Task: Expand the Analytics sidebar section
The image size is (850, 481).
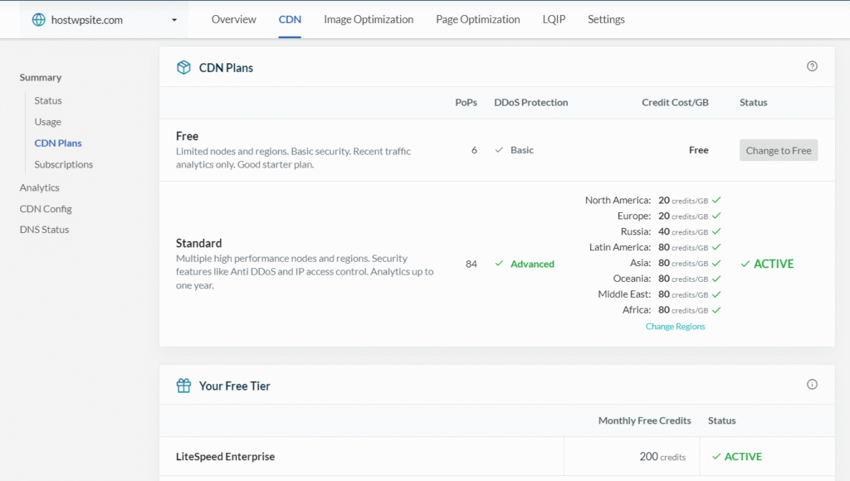Action: pyautogui.click(x=39, y=187)
